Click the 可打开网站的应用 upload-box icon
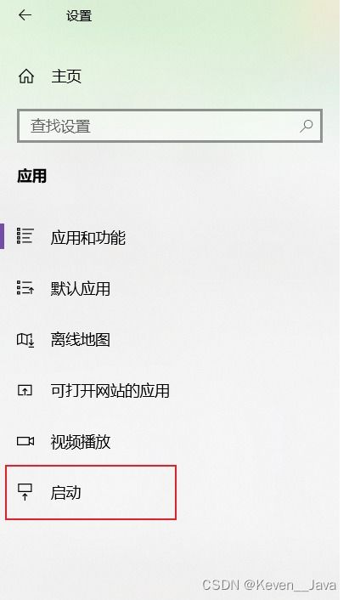349x600 pixels. click(x=25, y=390)
